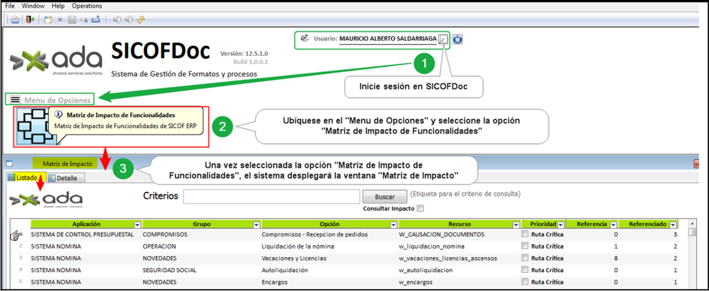Check Prioridad box for Encargos row
The image size is (709, 291).
coord(525,282)
